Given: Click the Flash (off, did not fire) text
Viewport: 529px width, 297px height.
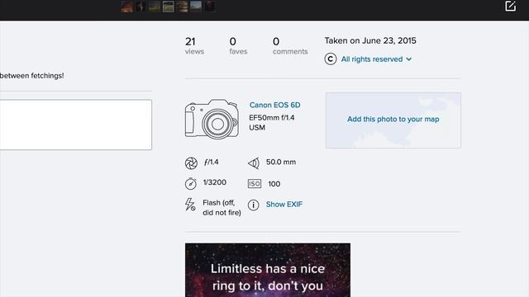Looking at the screenshot, I should click(222, 208).
